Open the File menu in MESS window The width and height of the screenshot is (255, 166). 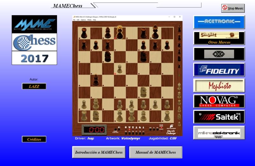[x=74, y=20]
